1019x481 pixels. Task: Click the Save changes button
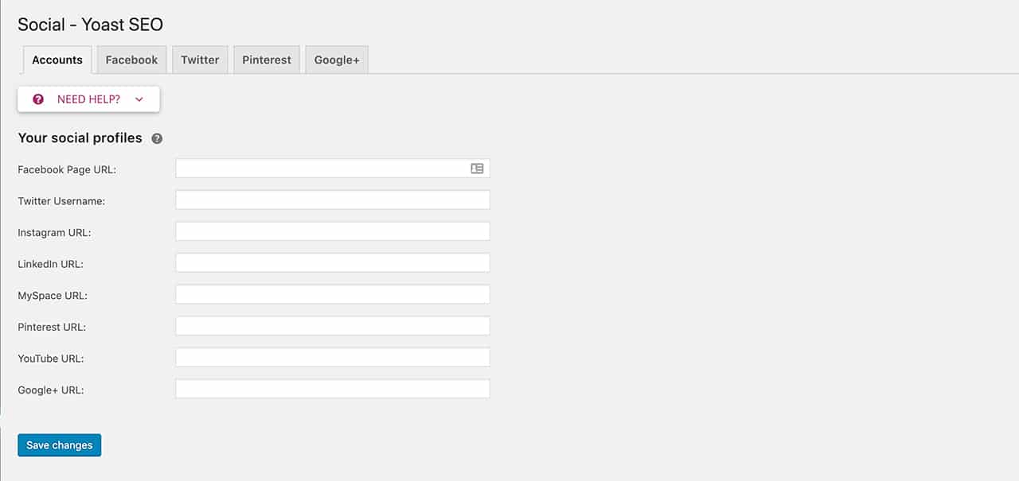click(x=60, y=445)
